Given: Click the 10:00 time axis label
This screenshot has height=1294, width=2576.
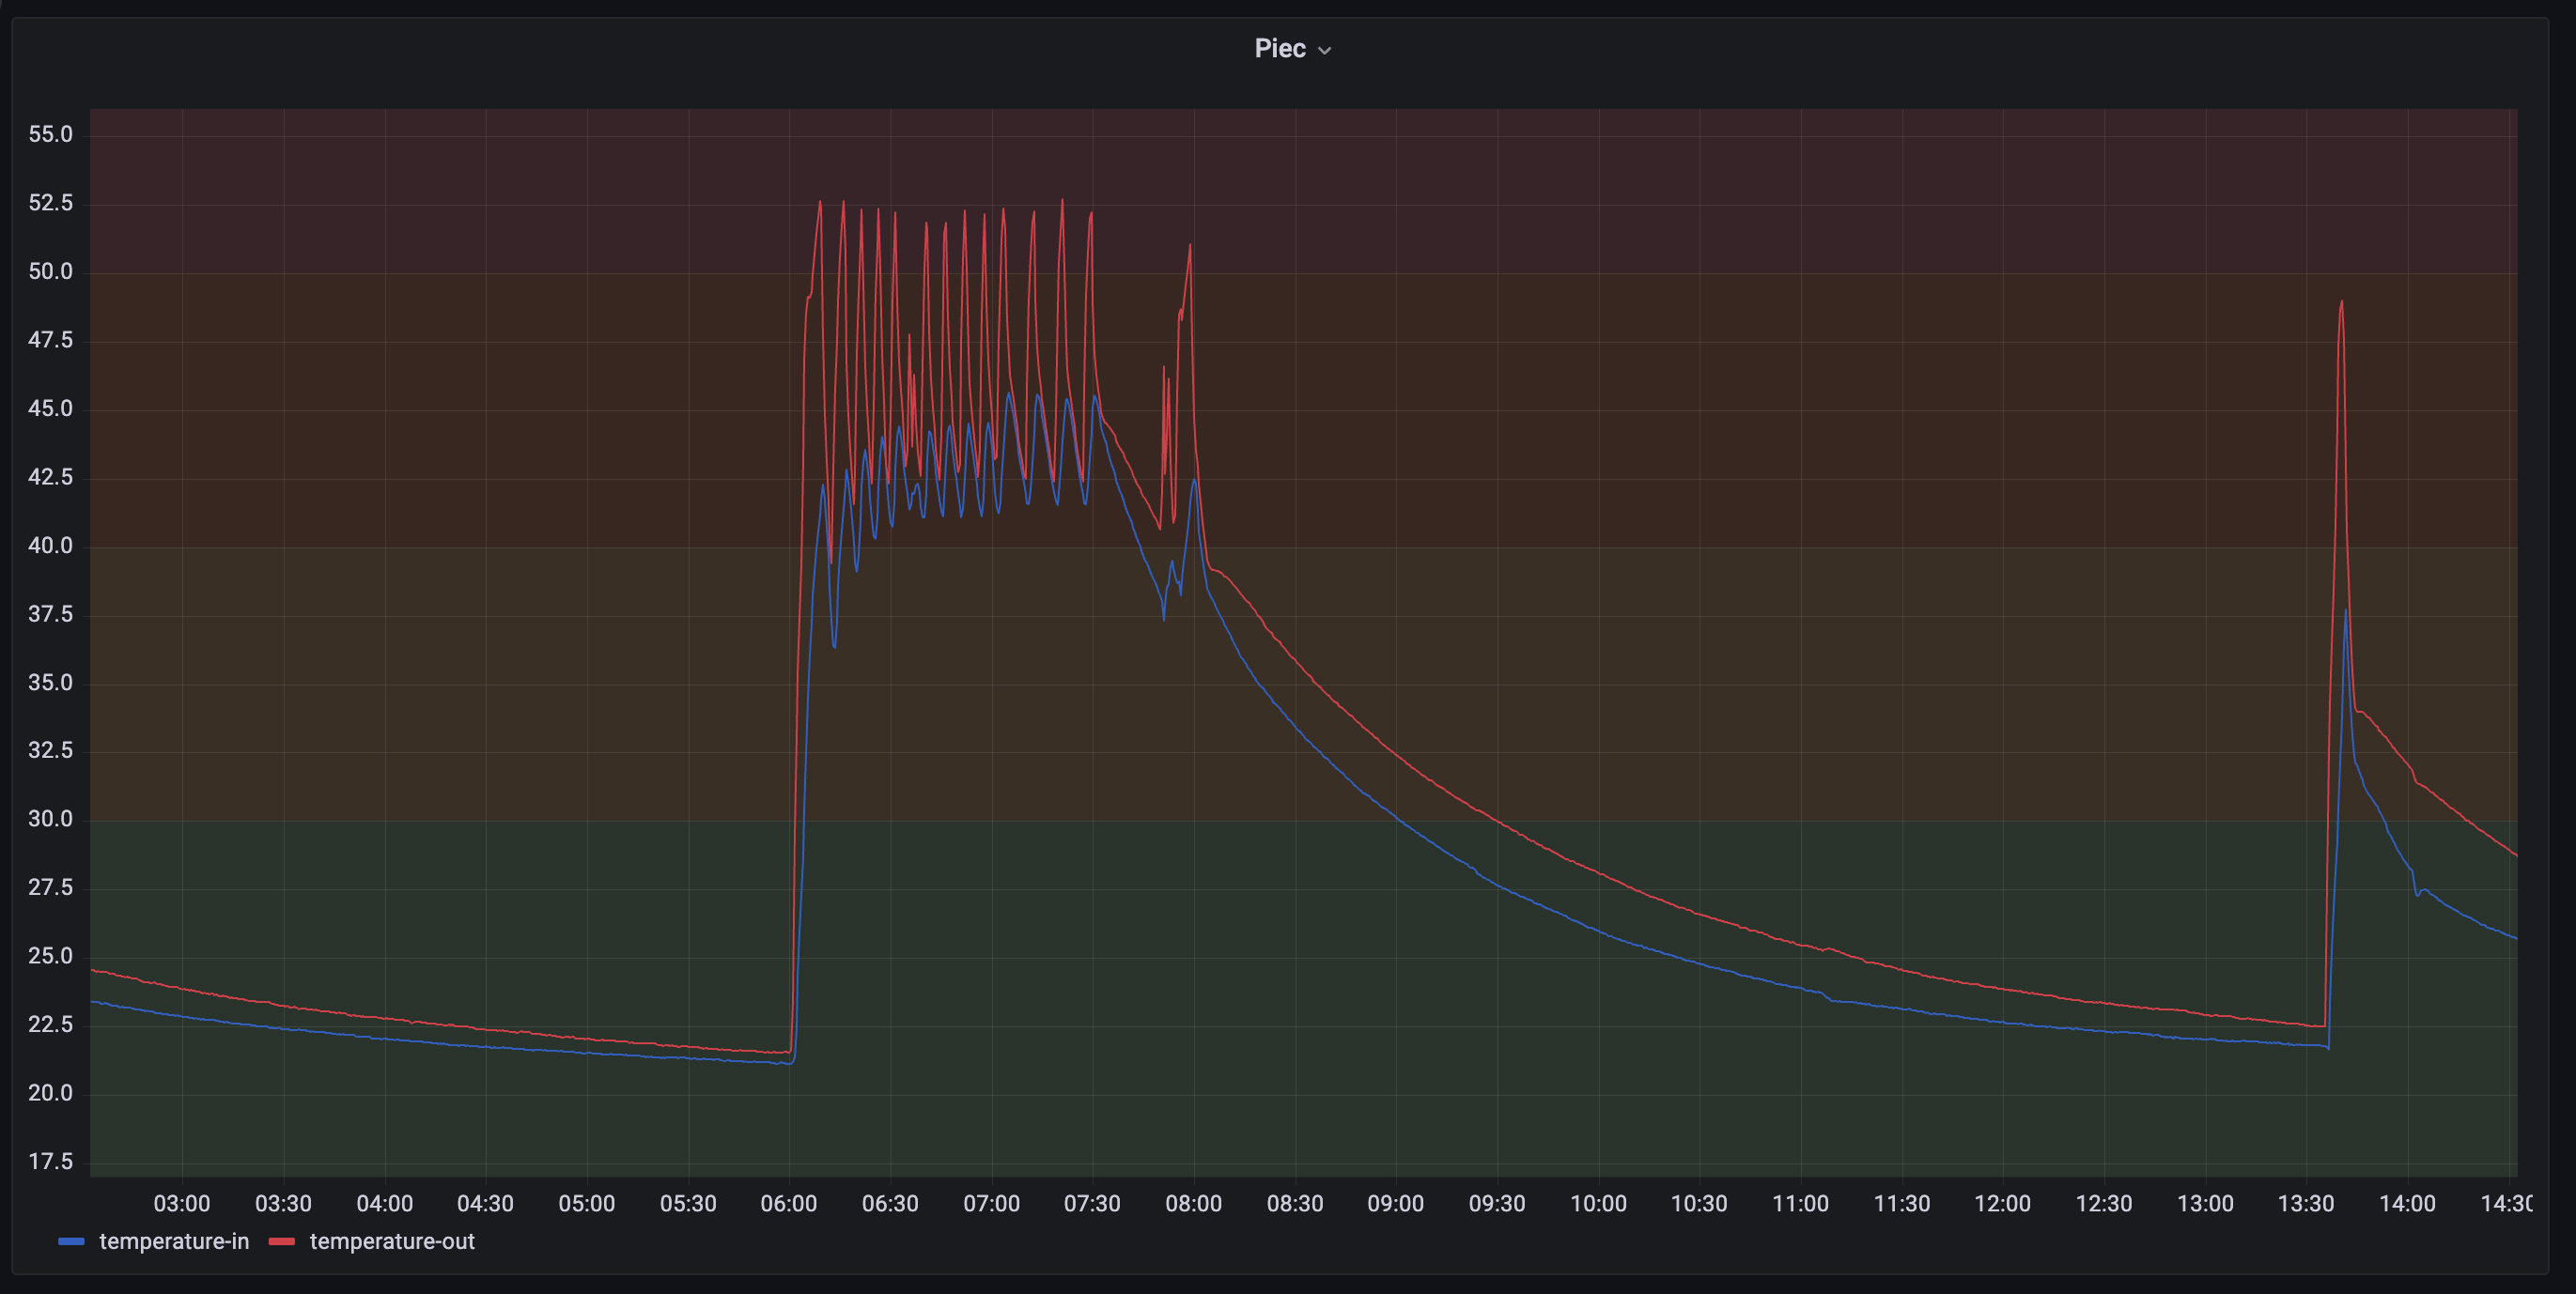Looking at the screenshot, I should click(x=1598, y=1203).
